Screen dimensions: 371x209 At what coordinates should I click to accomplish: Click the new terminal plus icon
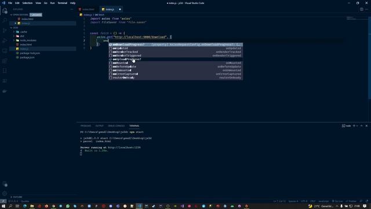354,126
